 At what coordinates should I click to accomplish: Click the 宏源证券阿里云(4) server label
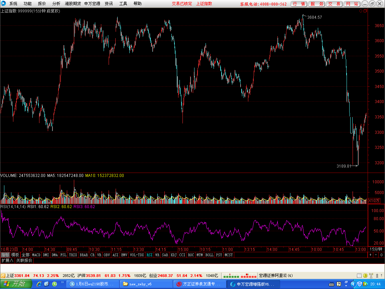[x=276, y=276]
